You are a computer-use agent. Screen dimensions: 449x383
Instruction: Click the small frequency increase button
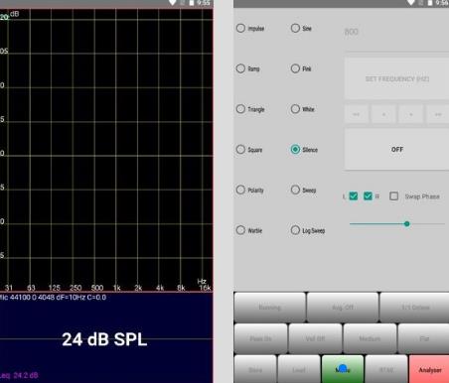[410, 114]
